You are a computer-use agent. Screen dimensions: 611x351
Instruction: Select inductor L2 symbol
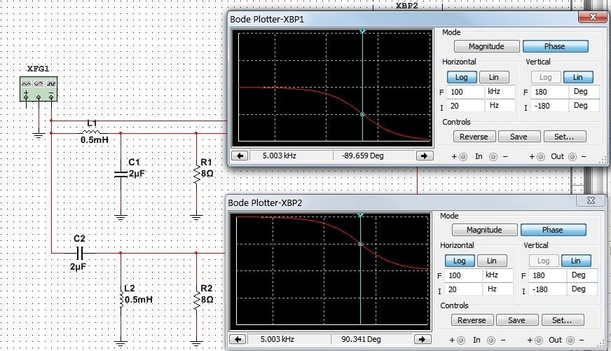[x=121, y=298]
